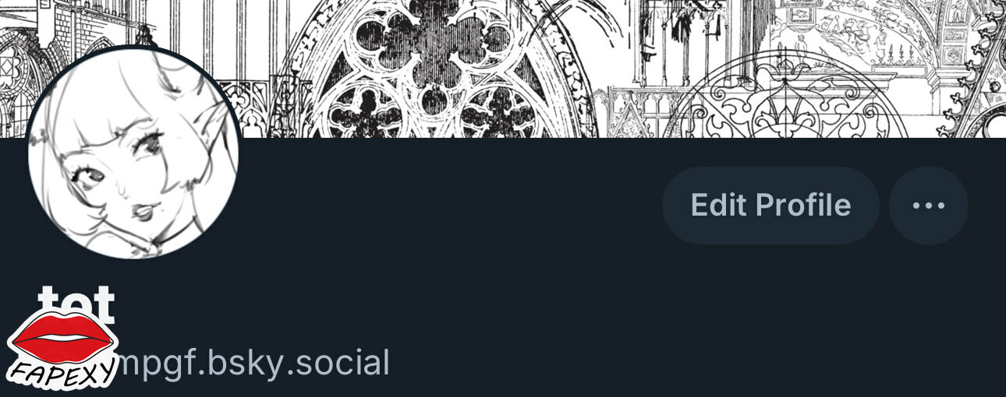Open the round sketch avatar picture
This screenshot has height=397, width=1006.
[133, 153]
